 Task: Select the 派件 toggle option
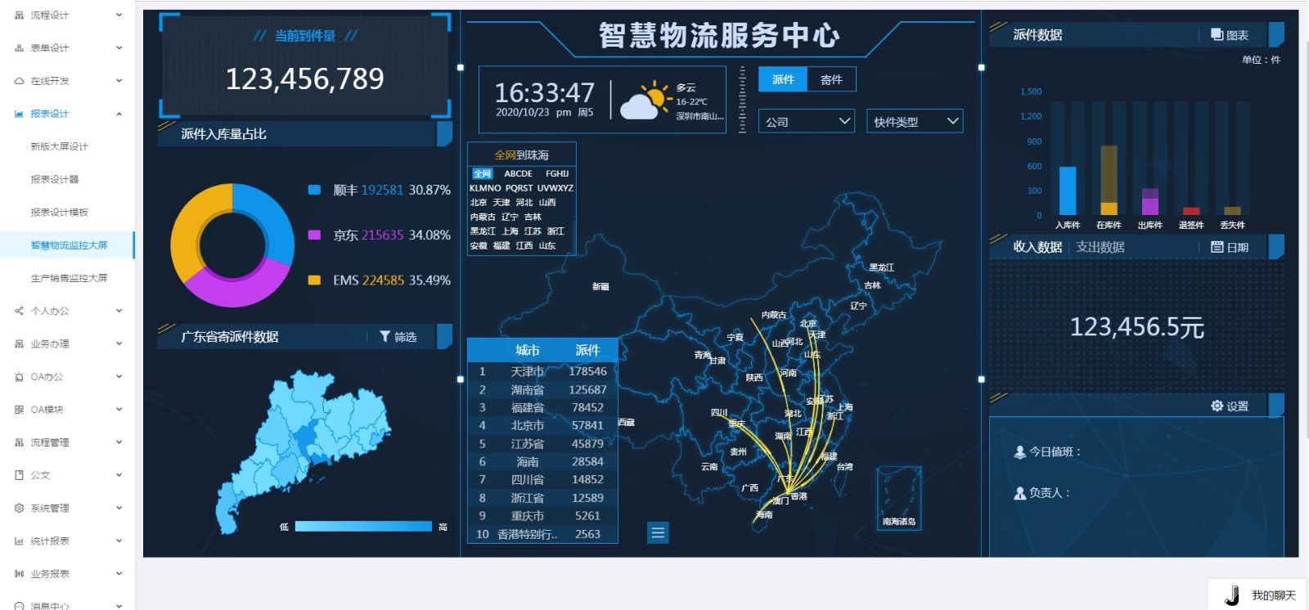783,79
